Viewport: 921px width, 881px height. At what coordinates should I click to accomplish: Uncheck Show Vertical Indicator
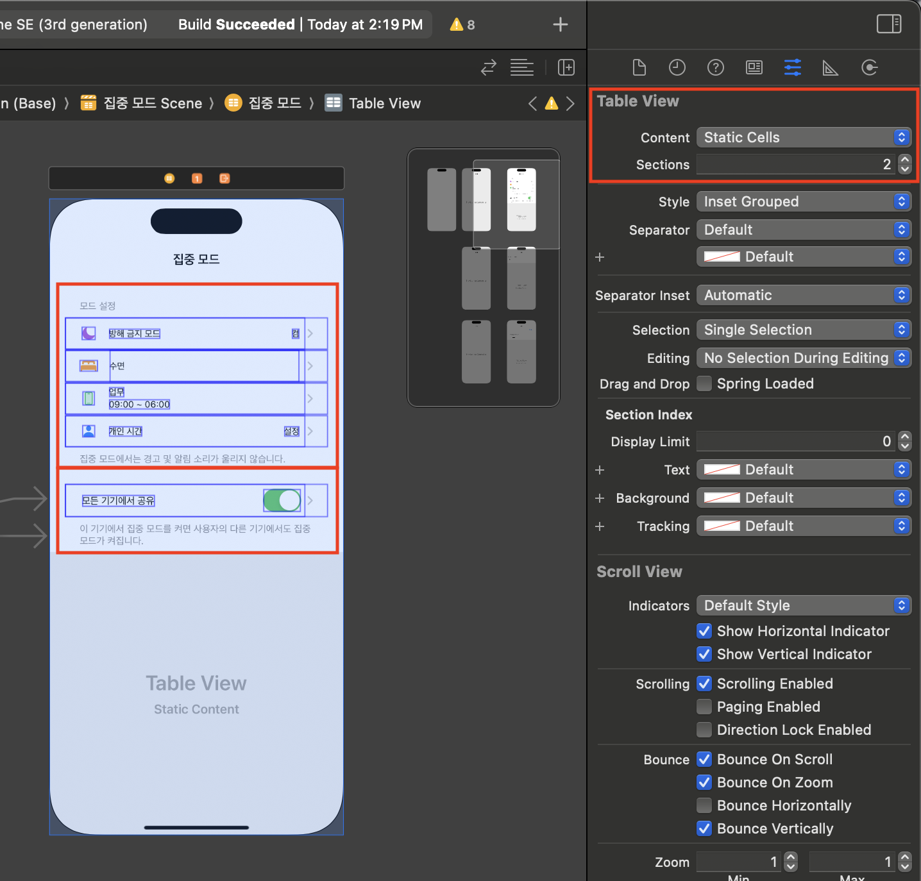(704, 654)
